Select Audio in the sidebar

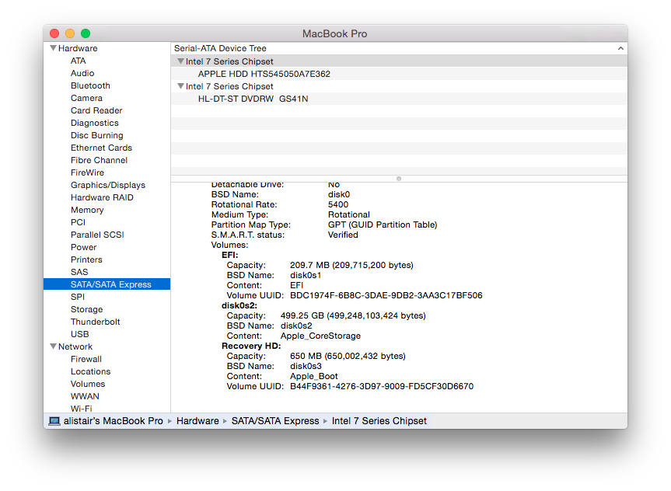tap(82, 73)
